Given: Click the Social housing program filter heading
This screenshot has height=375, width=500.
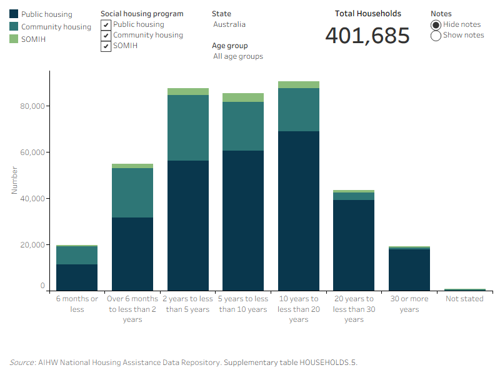Looking at the screenshot, I should point(142,14).
